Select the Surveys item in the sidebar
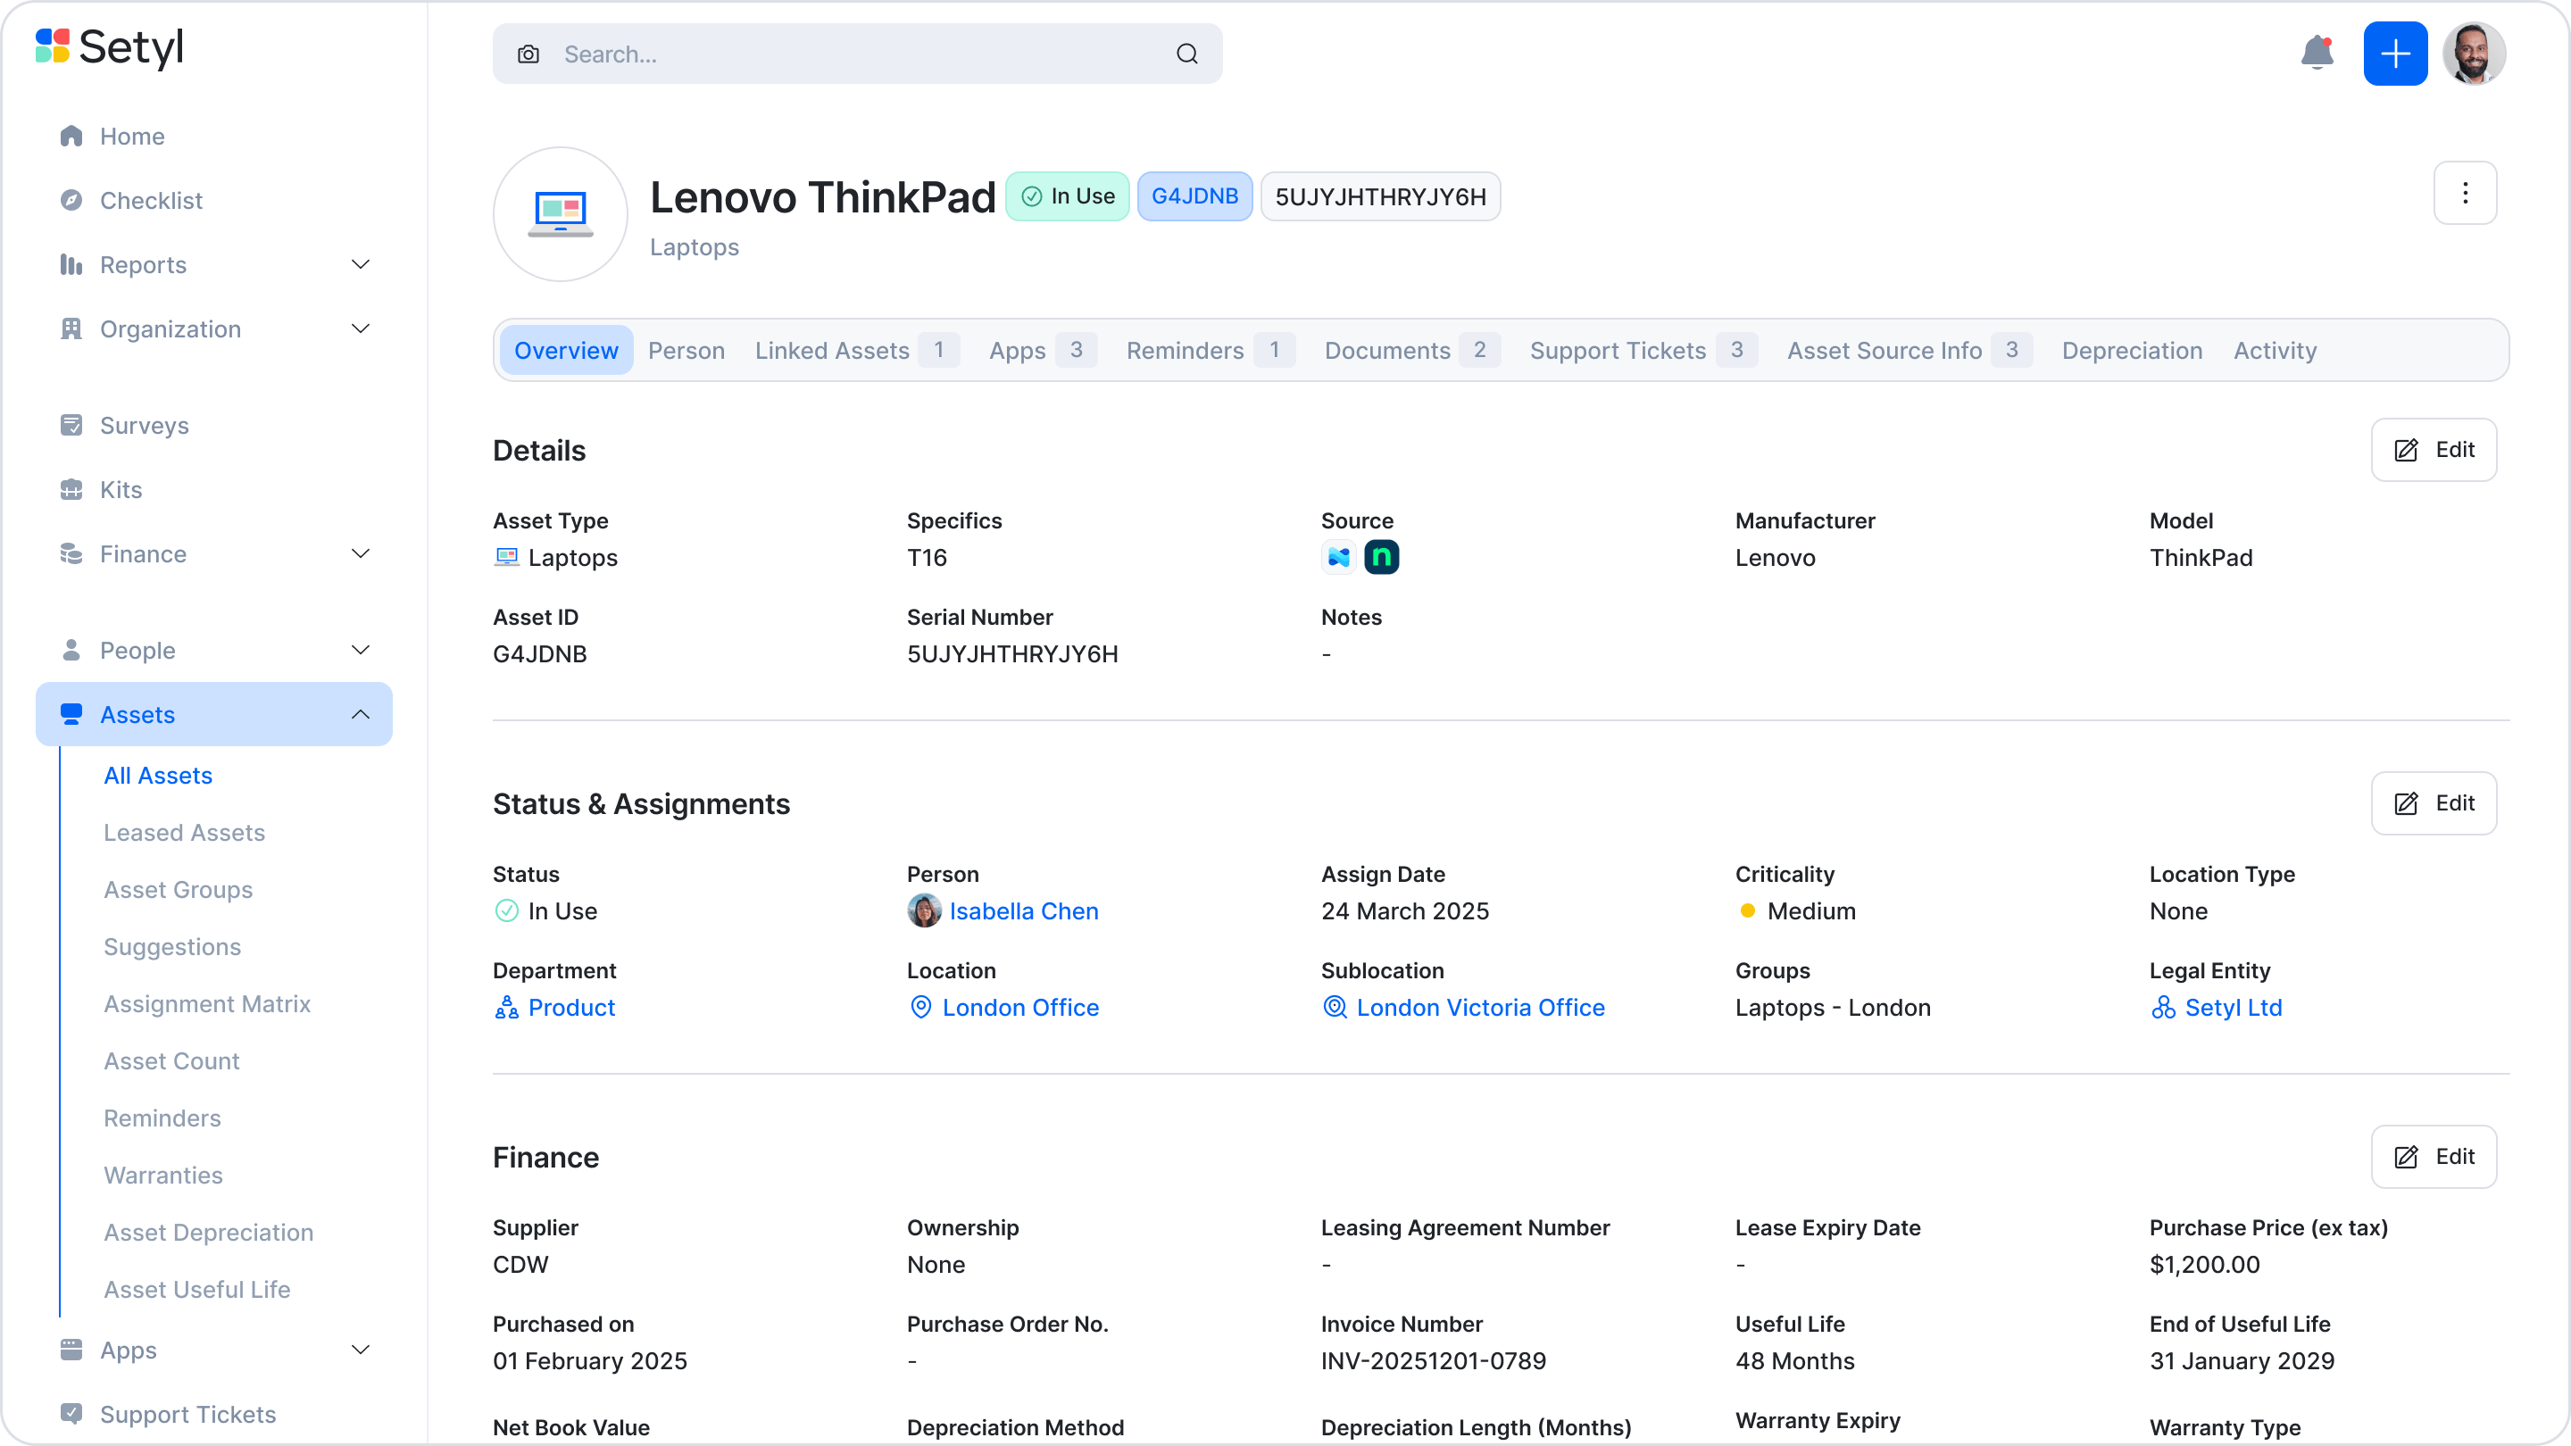This screenshot has width=2571, height=1446. (x=144, y=425)
